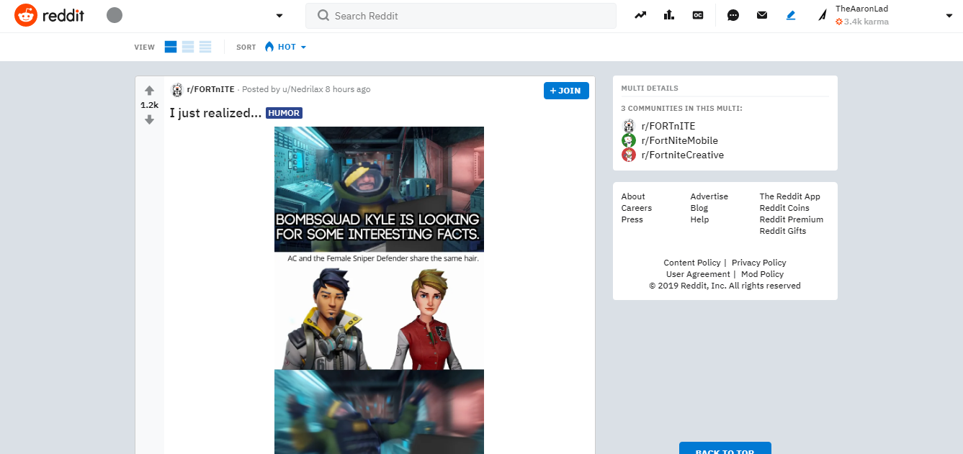Open r/FORTnITE in Multi Details list
This screenshot has width=963, height=454.
668,126
